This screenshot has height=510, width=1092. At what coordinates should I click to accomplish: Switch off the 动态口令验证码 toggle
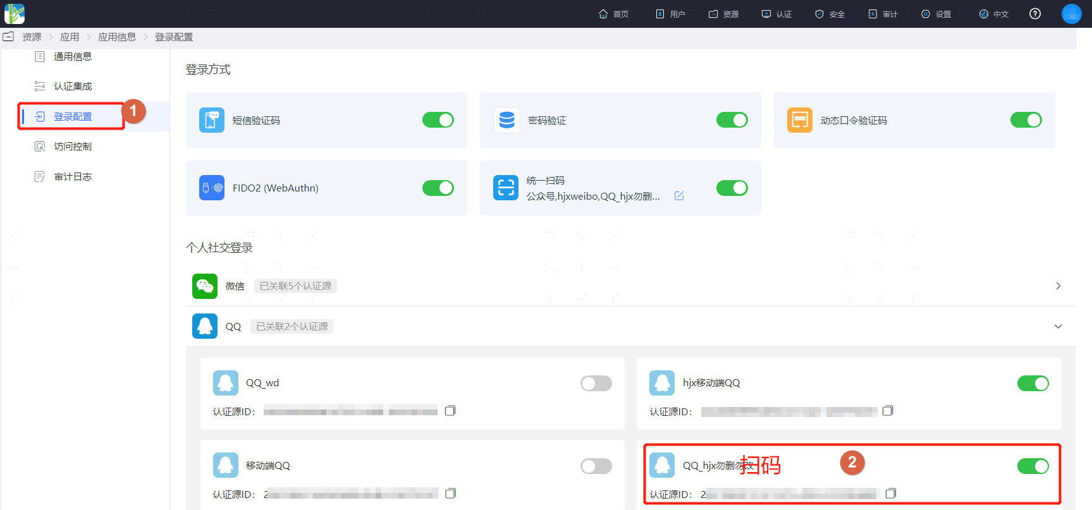[1026, 120]
